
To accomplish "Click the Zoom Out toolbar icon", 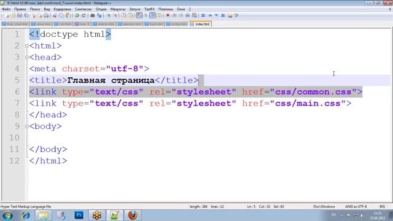I will 115,15.
